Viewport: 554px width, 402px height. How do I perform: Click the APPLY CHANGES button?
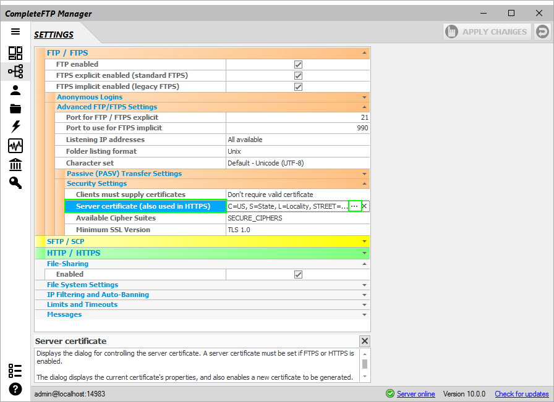pos(487,31)
